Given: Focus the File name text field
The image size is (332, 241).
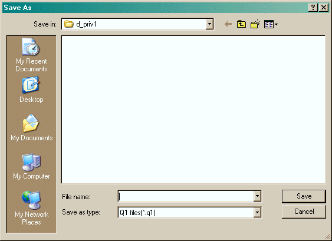Looking at the screenshot, I should click(186, 196).
